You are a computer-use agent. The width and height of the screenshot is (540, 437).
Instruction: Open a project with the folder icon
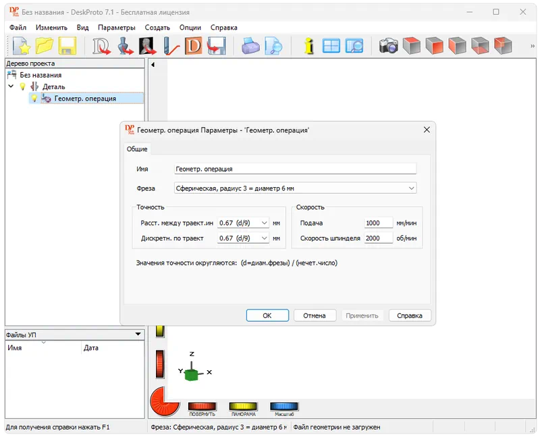point(45,46)
